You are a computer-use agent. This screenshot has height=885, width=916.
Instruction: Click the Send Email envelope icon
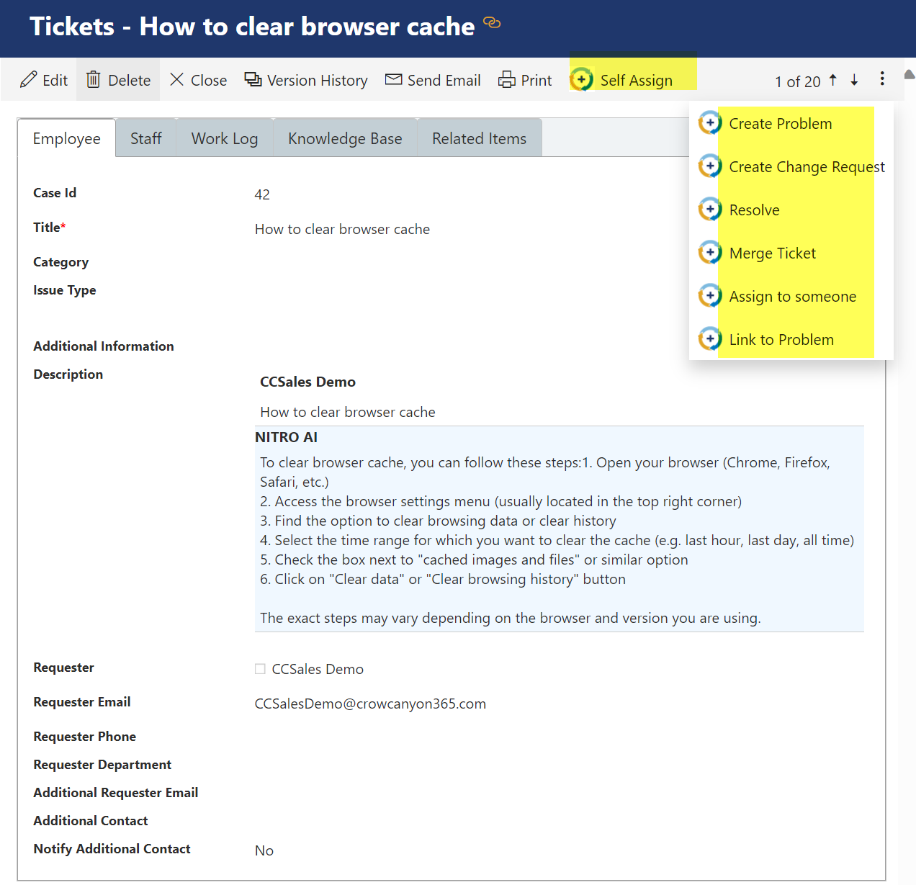393,79
